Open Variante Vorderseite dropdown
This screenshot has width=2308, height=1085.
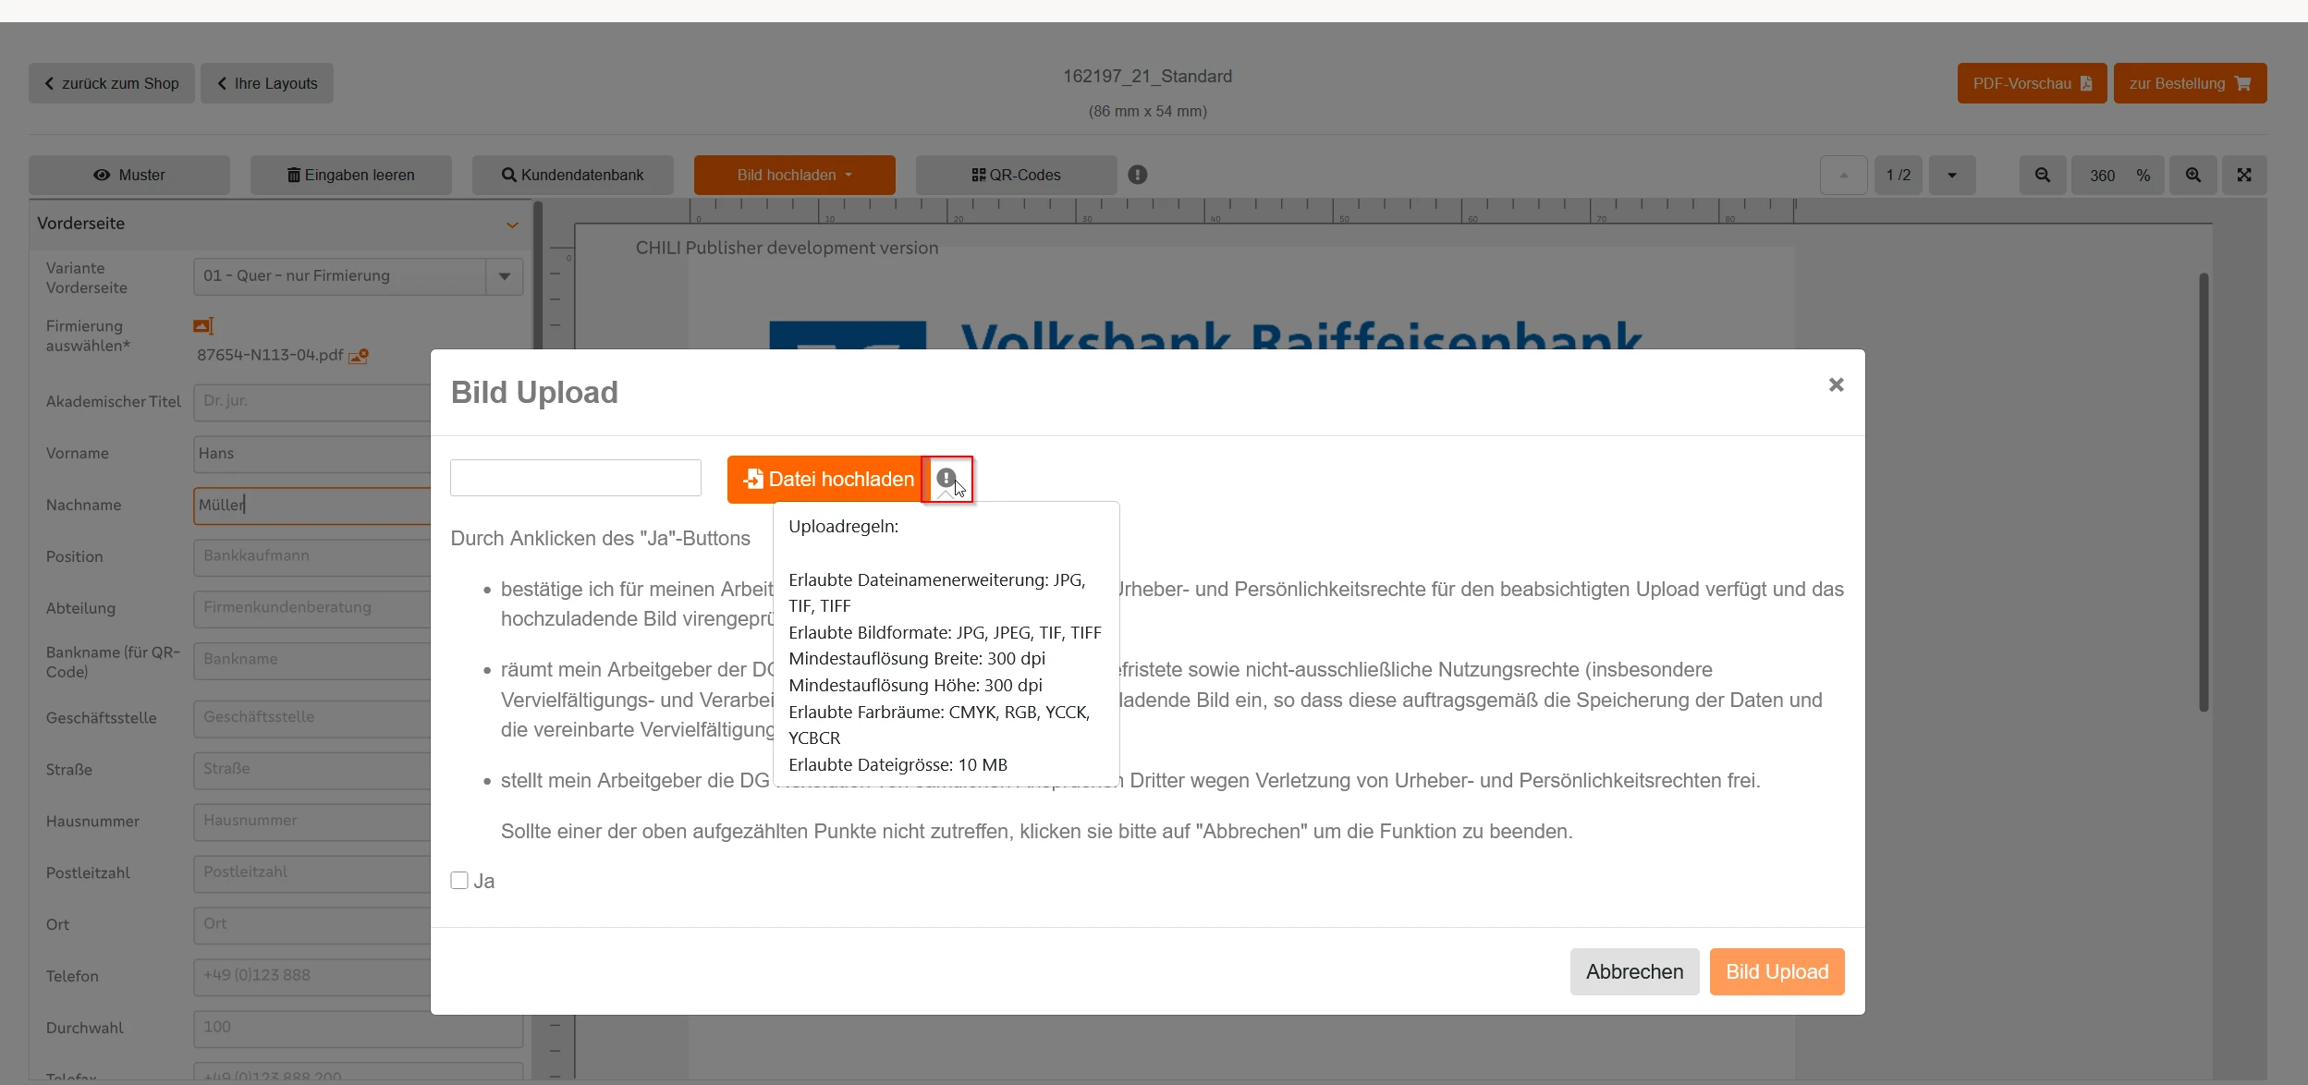[x=505, y=276]
